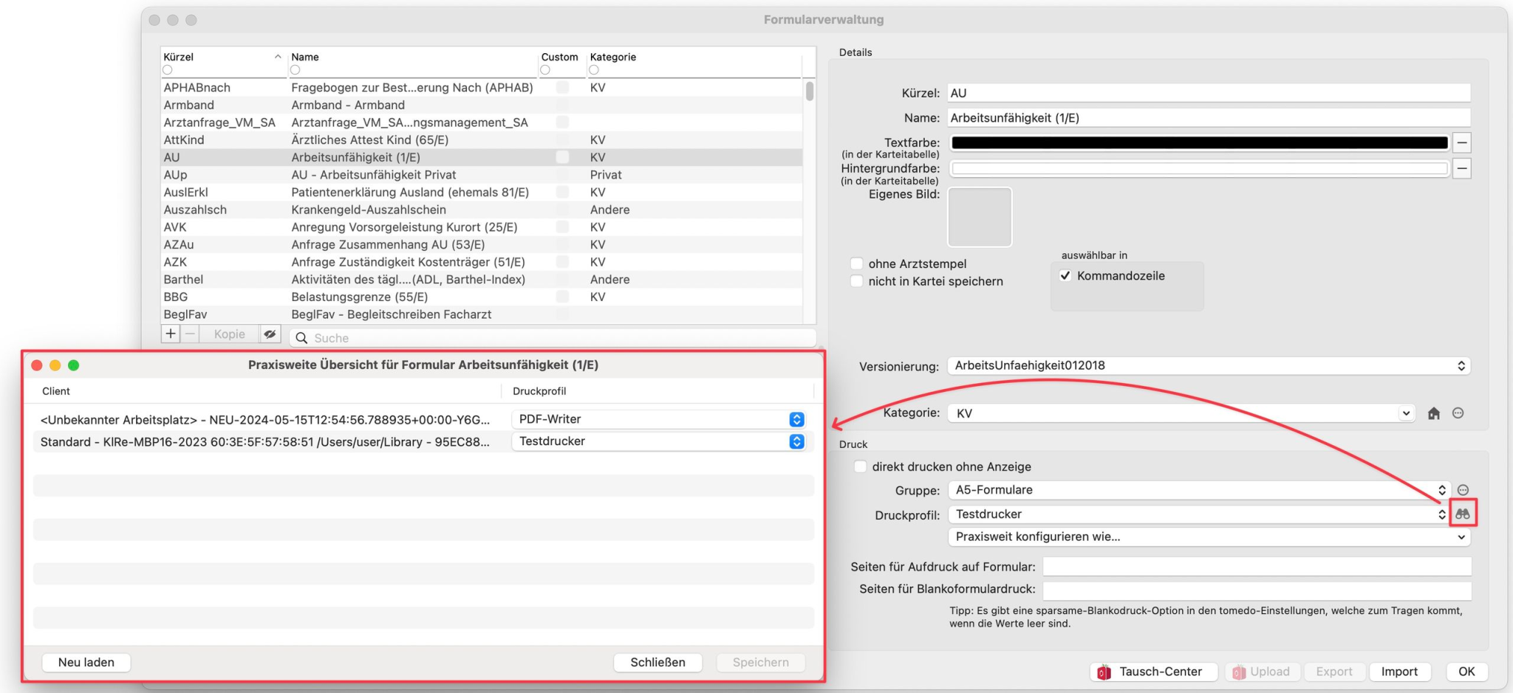Open the Gruppe dropdown showing A5-Formulare

[x=1200, y=490]
